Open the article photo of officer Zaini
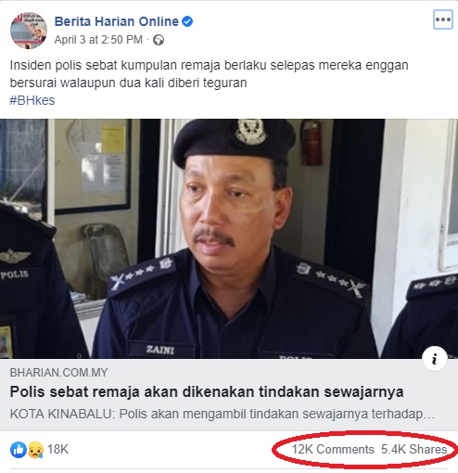The width and height of the screenshot is (458, 473). tap(229, 238)
